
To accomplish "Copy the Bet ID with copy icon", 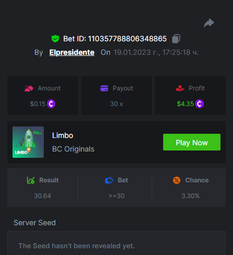I will (x=176, y=39).
